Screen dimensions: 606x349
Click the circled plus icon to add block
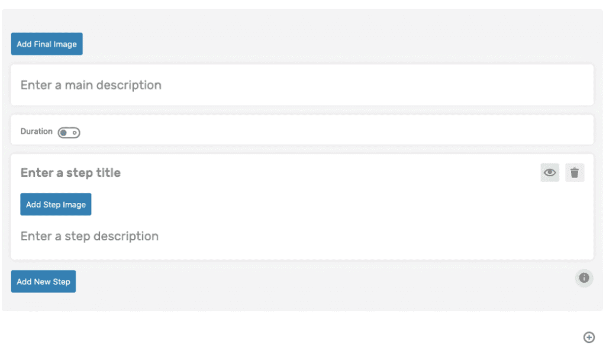(x=589, y=337)
